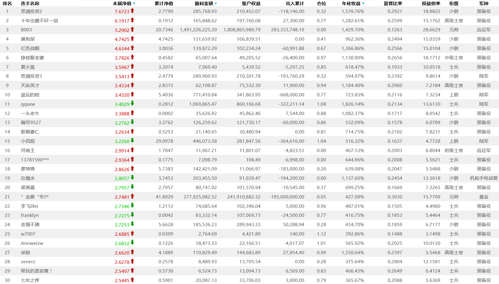Click the red up arrow beside 6.1917
This screenshot has width=499, height=284.
(x=132, y=20)
